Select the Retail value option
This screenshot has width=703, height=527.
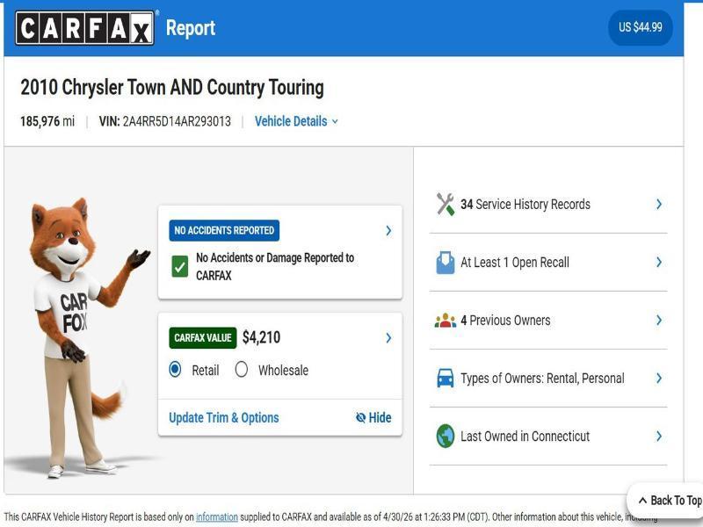[176, 370]
